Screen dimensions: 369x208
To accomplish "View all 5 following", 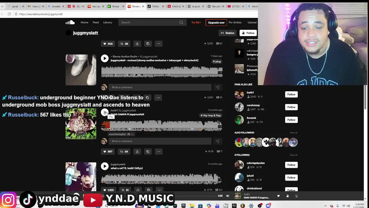I will point(293,155).
